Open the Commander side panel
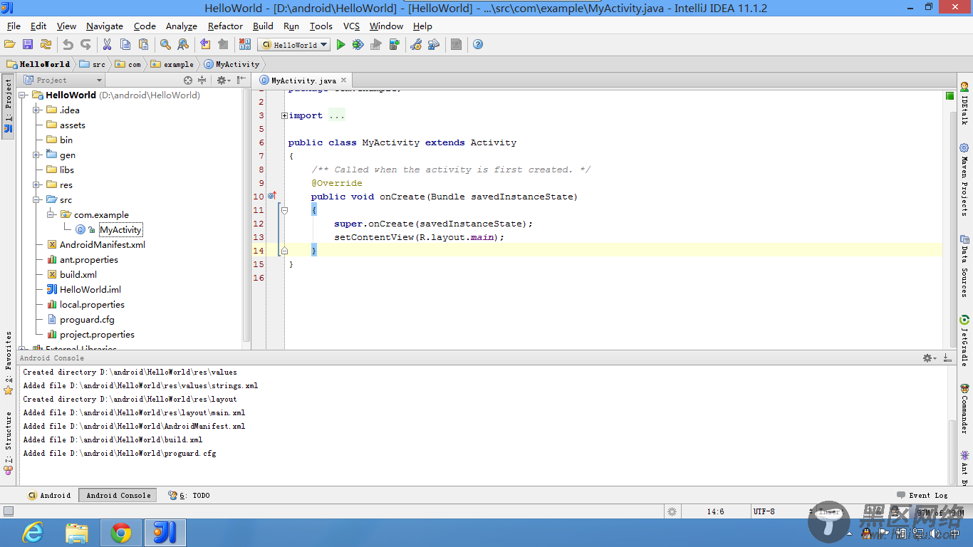Image resolution: width=973 pixels, height=547 pixels. 964,409
